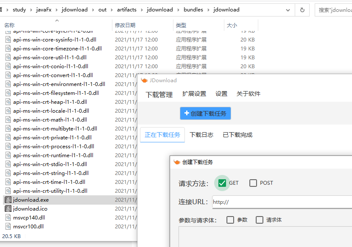
Task: Enable the 请求体 checkbox
Action: click(259, 220)
